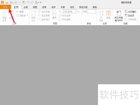Viewport: 140px width, 105px height.
Task: Click the touch mode hand icon in the quick access toolbar
Action: (x=36, y=3)
